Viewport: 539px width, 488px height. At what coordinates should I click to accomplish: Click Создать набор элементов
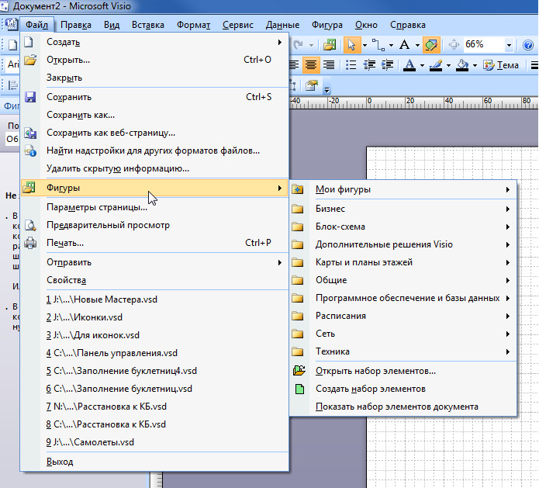click(x=403, y=389)
